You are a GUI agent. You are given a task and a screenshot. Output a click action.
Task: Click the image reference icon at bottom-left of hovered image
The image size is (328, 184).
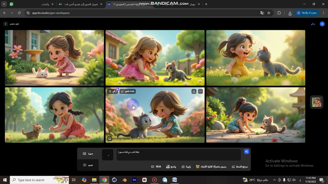pos(110,139)
